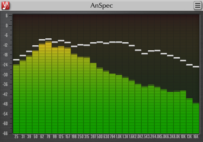Screen dimensions: 203x142
Task: Click the 16K band peak marker
Action: pyautogui.click(x=196, y=67)
